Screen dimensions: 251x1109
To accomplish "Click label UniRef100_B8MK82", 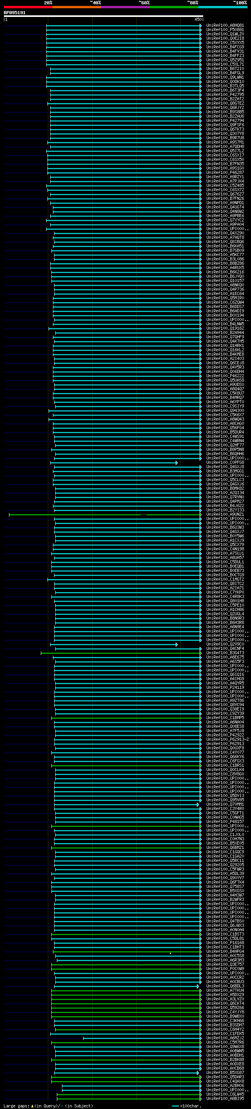I will click(x=225, y=489).
